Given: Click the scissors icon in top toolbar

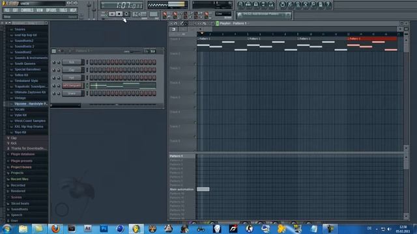Looking at the screenshot, I should tap(306, 5).
